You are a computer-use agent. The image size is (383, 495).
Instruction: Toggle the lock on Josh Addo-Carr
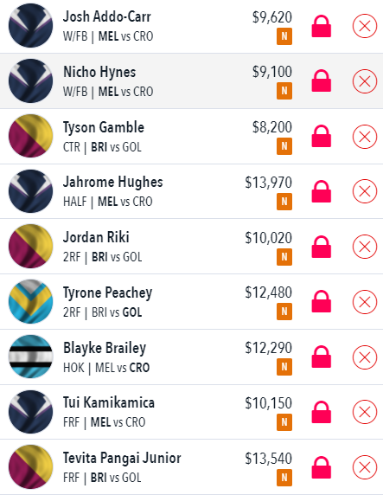click(321, 26)
